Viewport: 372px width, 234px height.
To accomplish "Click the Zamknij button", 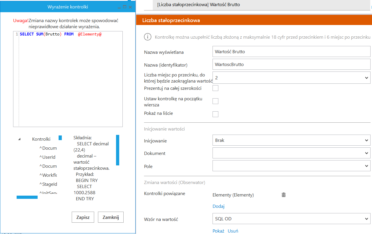I will 111,217.
